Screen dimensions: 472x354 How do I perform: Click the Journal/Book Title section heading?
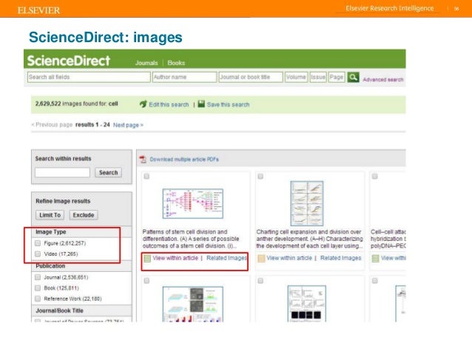[59, 310]
